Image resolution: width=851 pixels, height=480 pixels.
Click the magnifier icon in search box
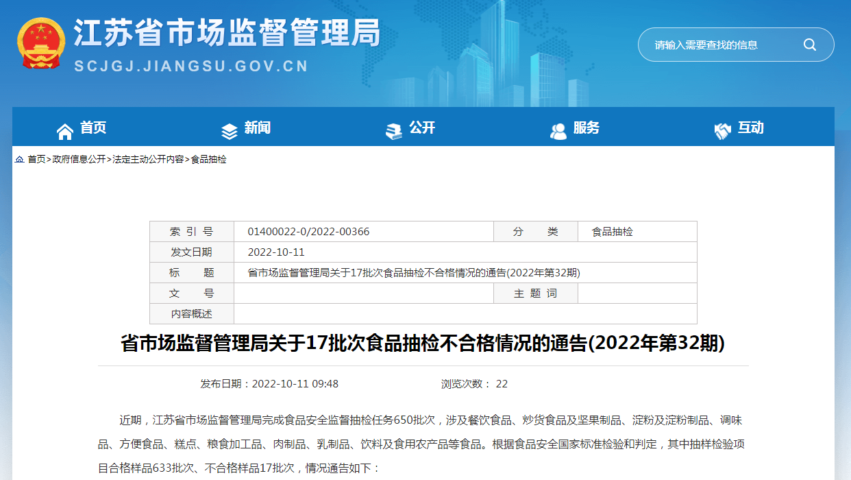[809, 45]
